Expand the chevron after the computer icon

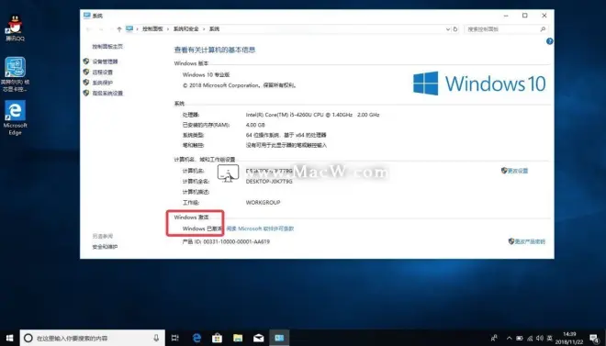pos(137,29)
